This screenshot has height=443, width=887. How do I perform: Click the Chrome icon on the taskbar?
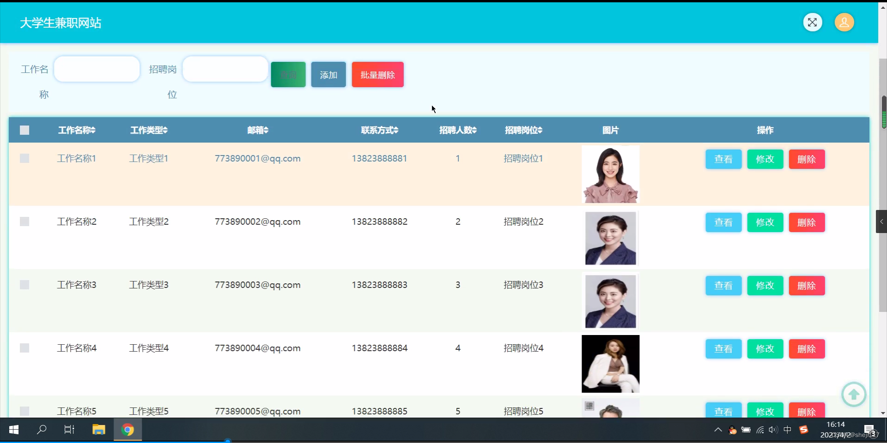[x=128, y=430]
